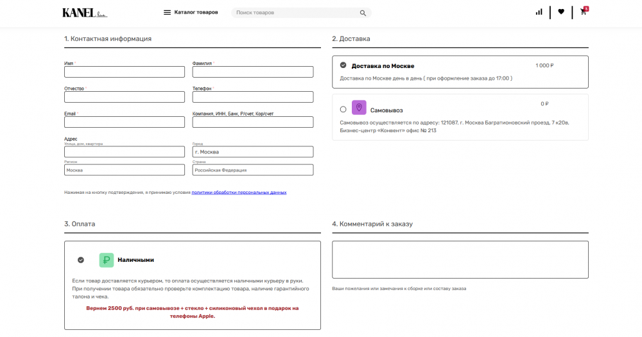Image resolution: width=642 pixels, height=337 pixels.
Task: Click the hamburger menu icon
Action: click(x=167, y=12)
